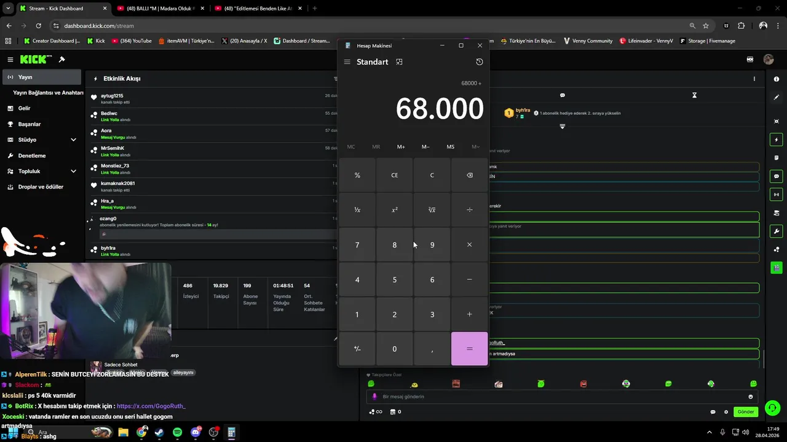This screenshot has width=787, height=442.
Task: Open the Creator Dashboard bookmark
Action: click(52, 41)
